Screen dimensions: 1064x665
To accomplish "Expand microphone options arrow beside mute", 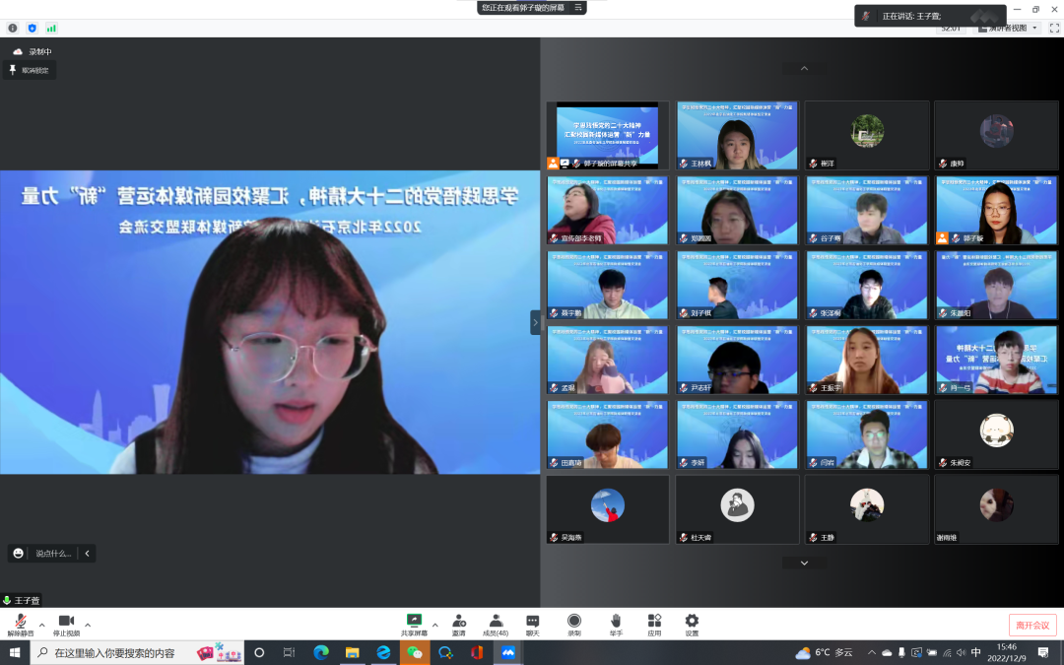I will 41,625.
